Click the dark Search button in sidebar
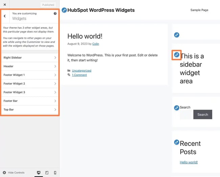The height and width of the screenshot is (177, 220). pos(203,115)
